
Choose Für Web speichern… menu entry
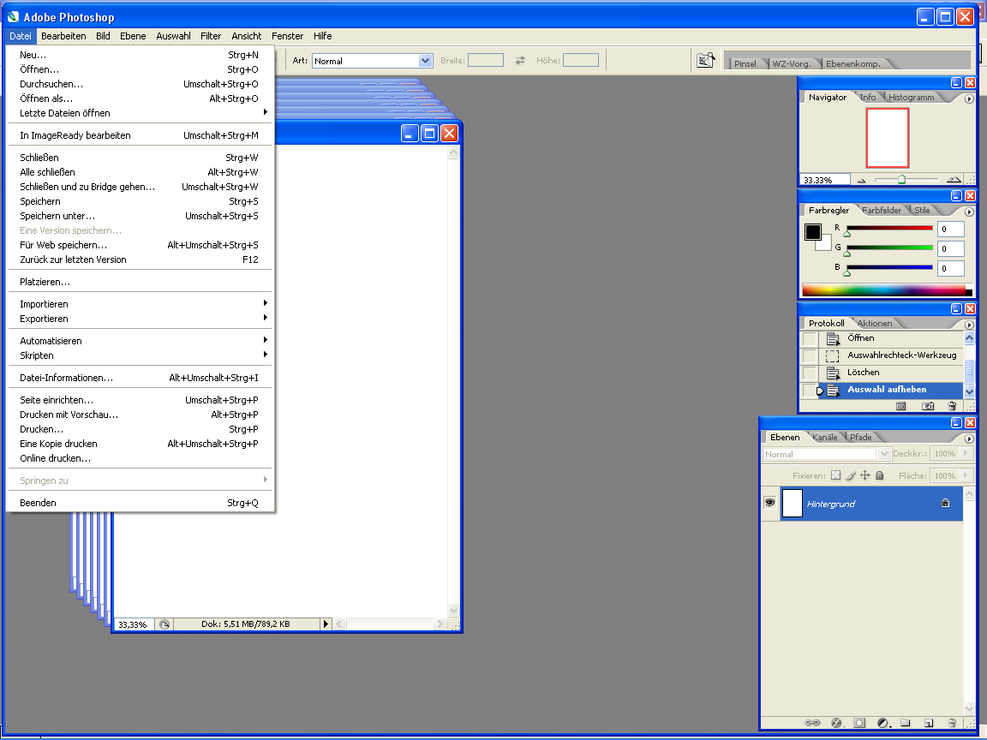tap(139, 245)
